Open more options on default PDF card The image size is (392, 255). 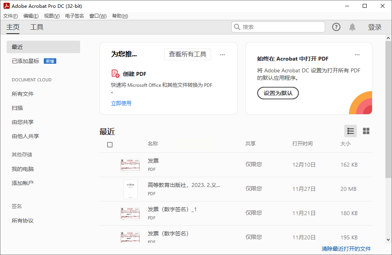coord(357,54)
